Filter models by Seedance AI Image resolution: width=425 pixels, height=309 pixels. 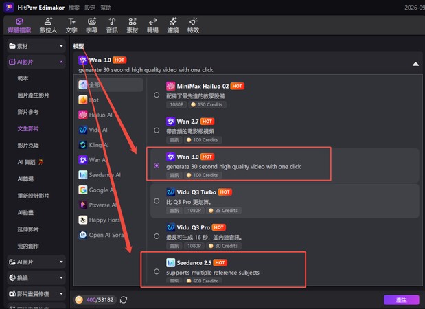110,175
